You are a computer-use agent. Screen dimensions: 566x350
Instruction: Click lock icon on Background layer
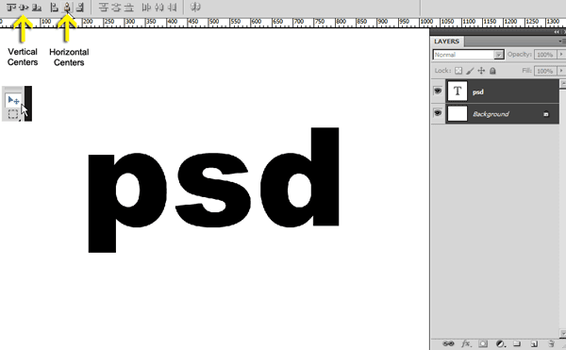click(546, 114)
